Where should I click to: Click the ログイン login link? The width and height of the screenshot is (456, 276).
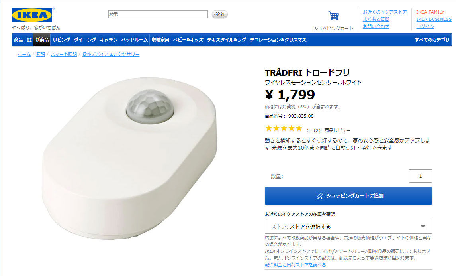(x=425, y=26)
